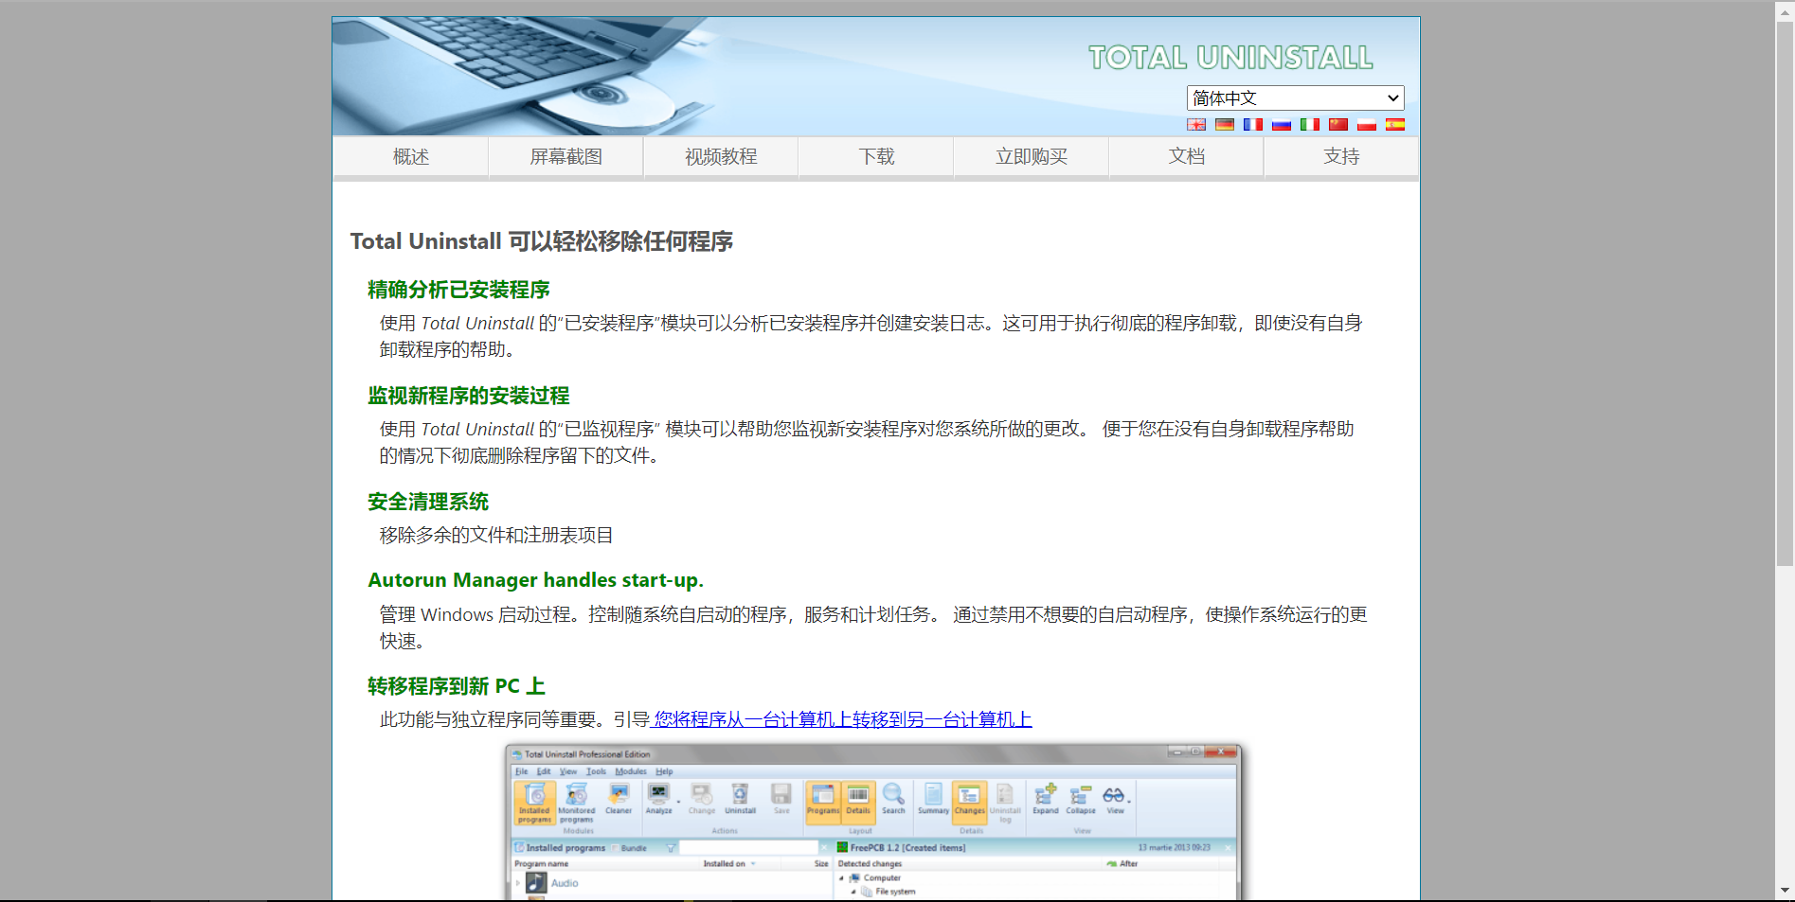Click the text 移除多余的文件和注册表项目

[496, 536]
